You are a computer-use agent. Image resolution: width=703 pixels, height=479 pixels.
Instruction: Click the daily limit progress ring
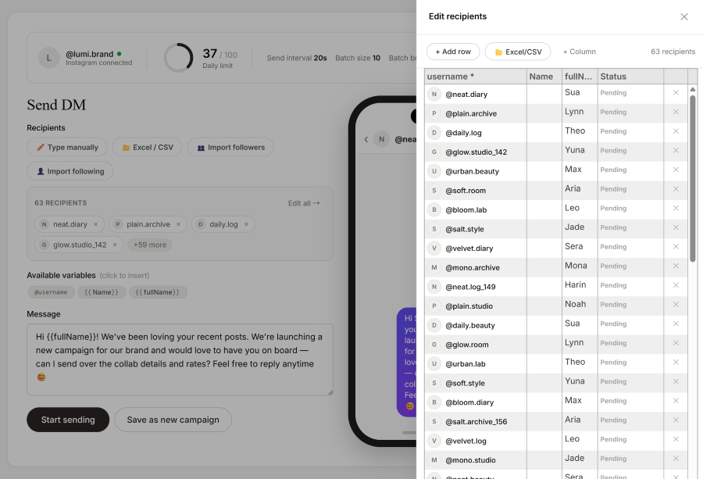pos(178,58)
